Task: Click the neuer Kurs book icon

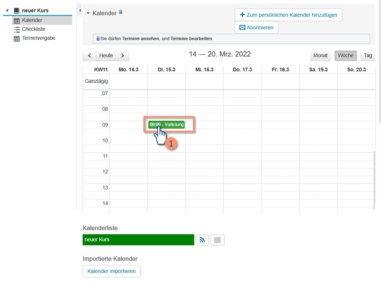Action: coord(17,11)
